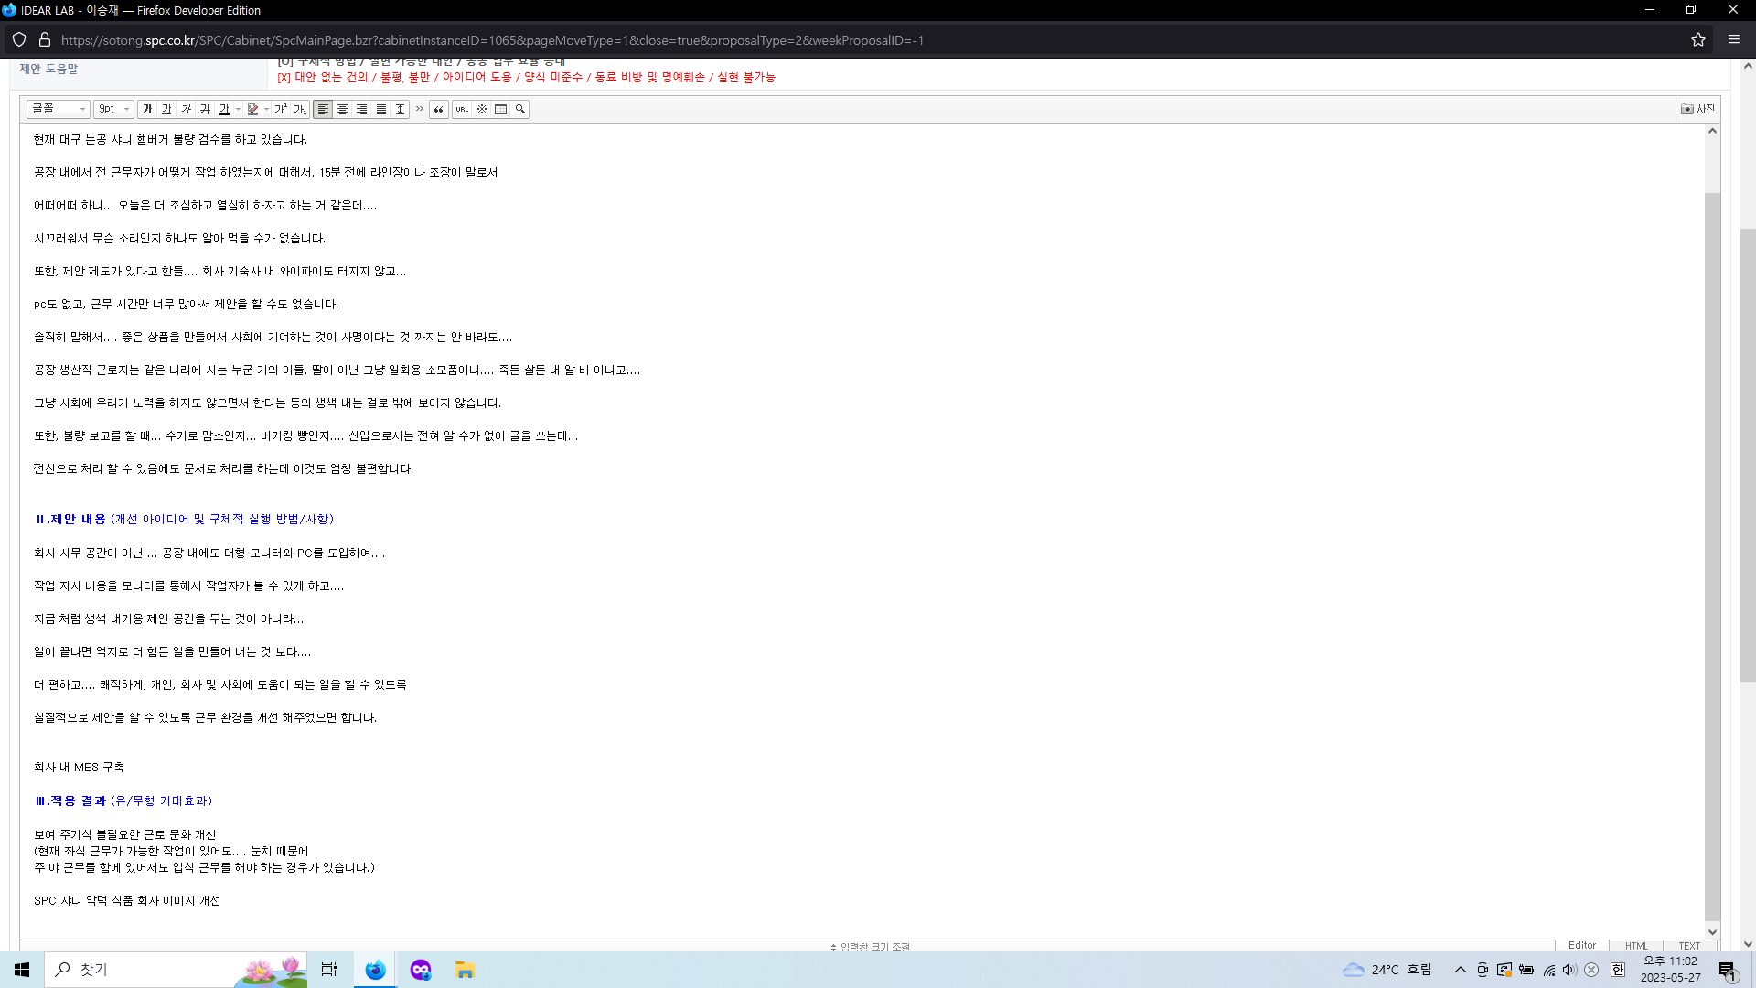Justify the paragraph alignment
This screenshot has height=988, width=1756.
[x=381, y=109]
